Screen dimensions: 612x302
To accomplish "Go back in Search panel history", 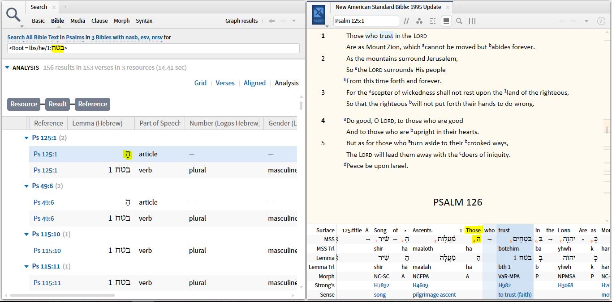I will point(272,21).
